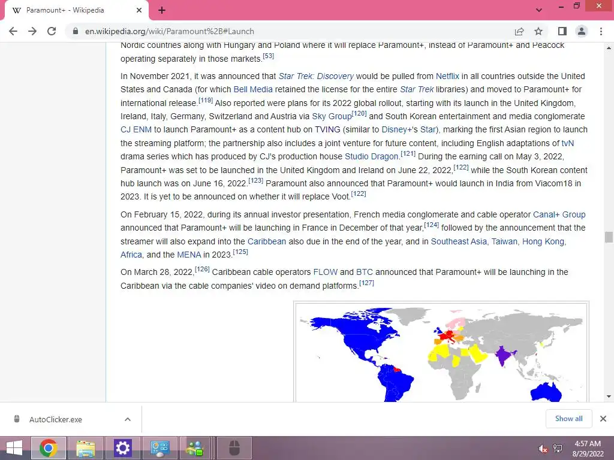This screenshot has height=460, width=614.
Task: Open the gear settings app in taskbar
Action: tap(122, 448)
